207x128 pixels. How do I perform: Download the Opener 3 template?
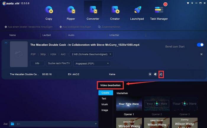pos(185,103)
